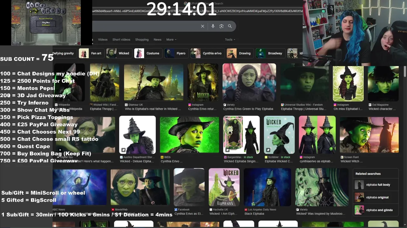Open Instagram cynthiaerivo as elphaba image
407x228 pixels.
[x=317, y=134]
